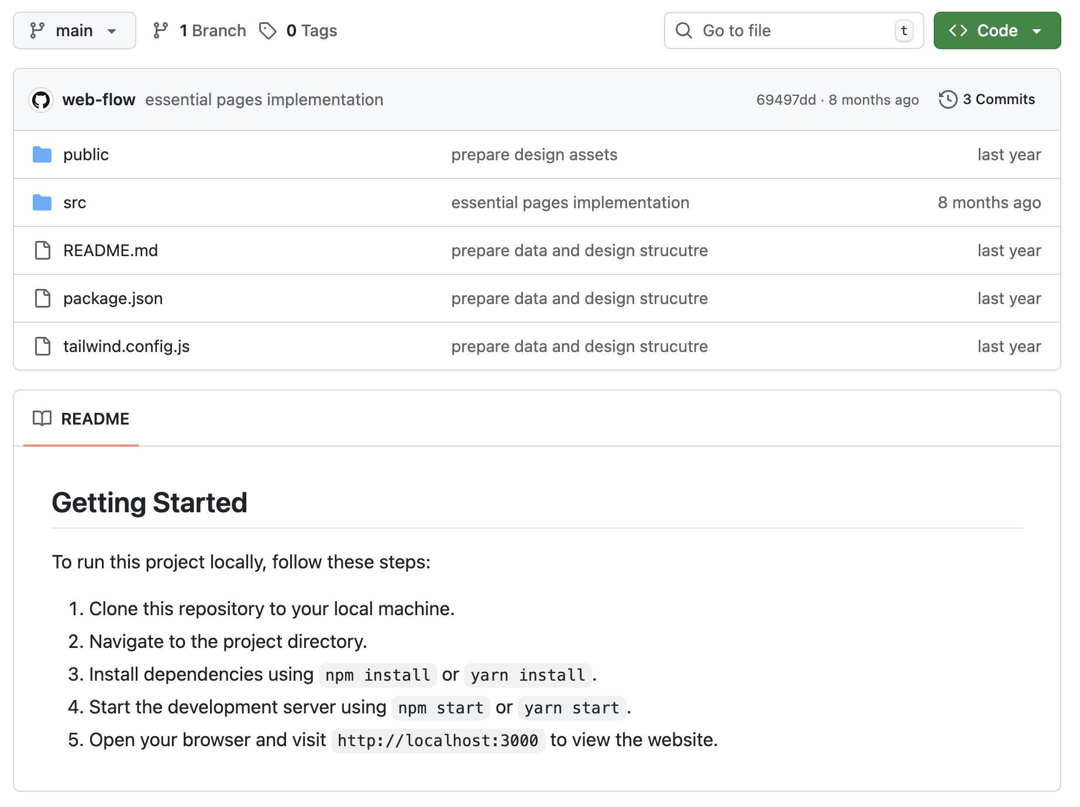Click the tailwind.config.js file icon
This screenshot has width=1080, height=807.
[x=43, y=347]
